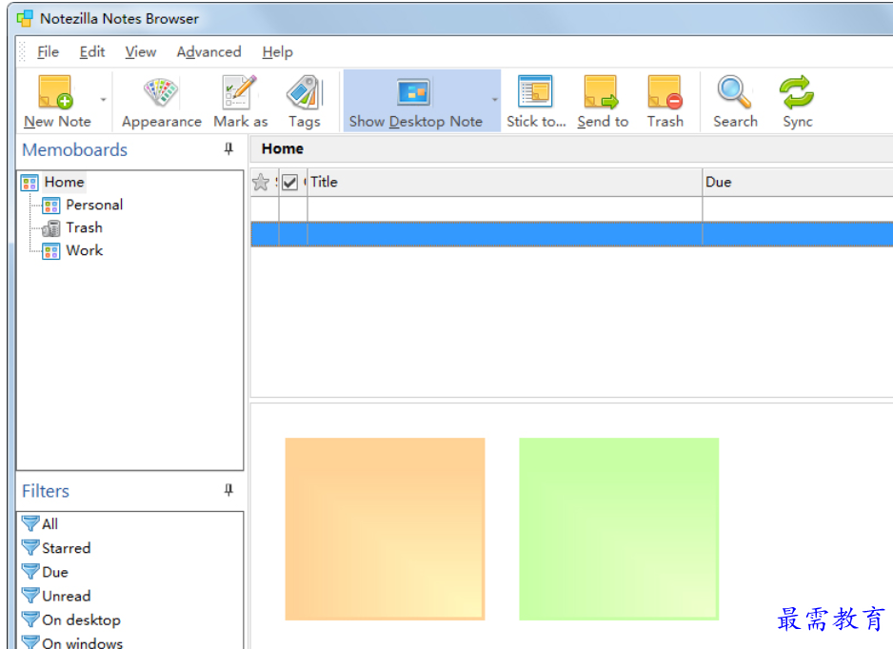Sort notes by Title column
Viewport: 893px width, 649px height.
(x=505, y=182)
